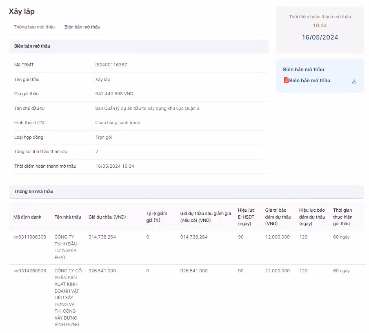Click the package price 942.440.698 VND
This screenshot has height=333, width=369.
click(114, 94)
